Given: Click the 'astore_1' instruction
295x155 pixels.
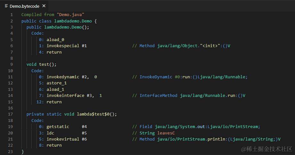Looking at the screenshot, I should [x=56, y=83].
